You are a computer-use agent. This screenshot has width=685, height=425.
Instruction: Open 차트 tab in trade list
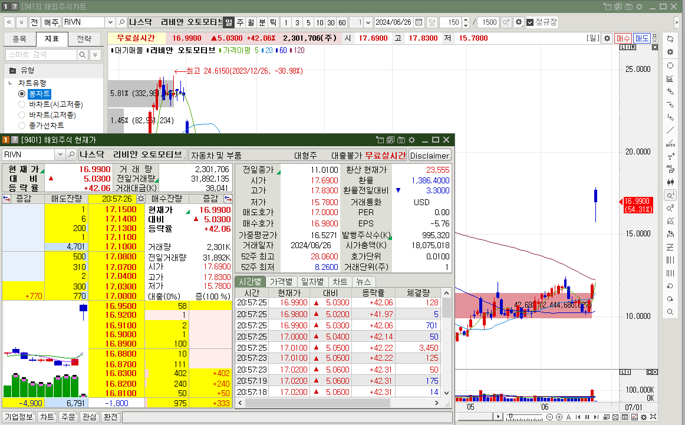(x=340, y=282)
